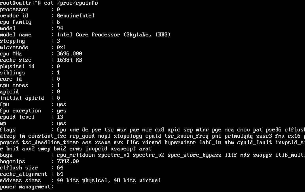
Task: Click the cpu_meltdown bug entry
Action: pyautogui.click(x=76, y=155)
